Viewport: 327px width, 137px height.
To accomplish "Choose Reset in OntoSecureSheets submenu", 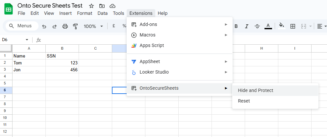I will (275, 101).
